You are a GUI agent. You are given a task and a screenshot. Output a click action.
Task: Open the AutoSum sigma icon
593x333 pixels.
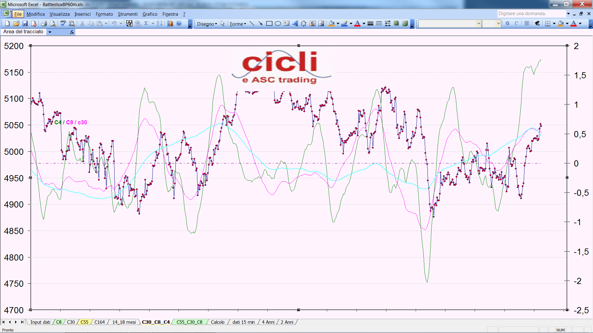tap(146, 23)
